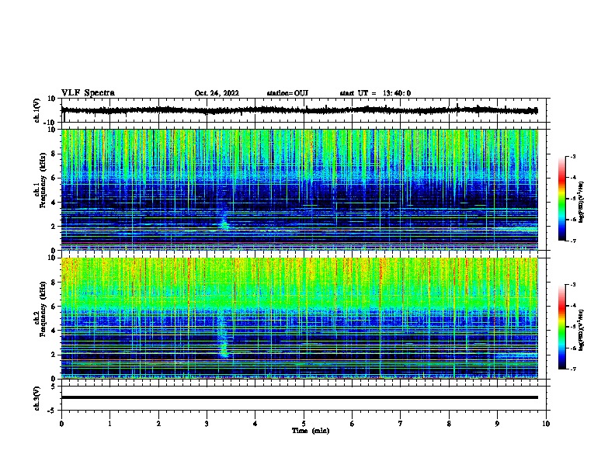This screenshot has height=475, width=615.
Task: Click the burst near 2 kHz in ch.1 spectrogram
Action: pyautogui.click(x=224, y=224)
